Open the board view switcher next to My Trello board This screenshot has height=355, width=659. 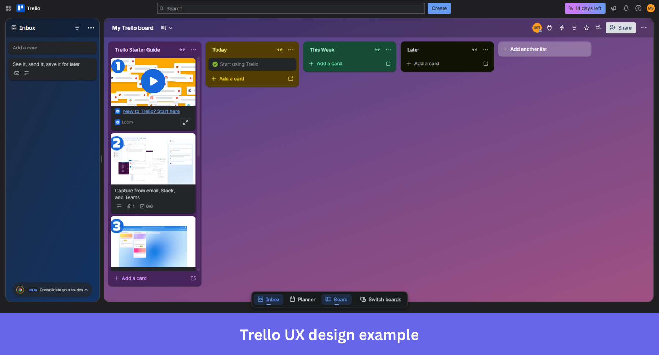(167, 27)
